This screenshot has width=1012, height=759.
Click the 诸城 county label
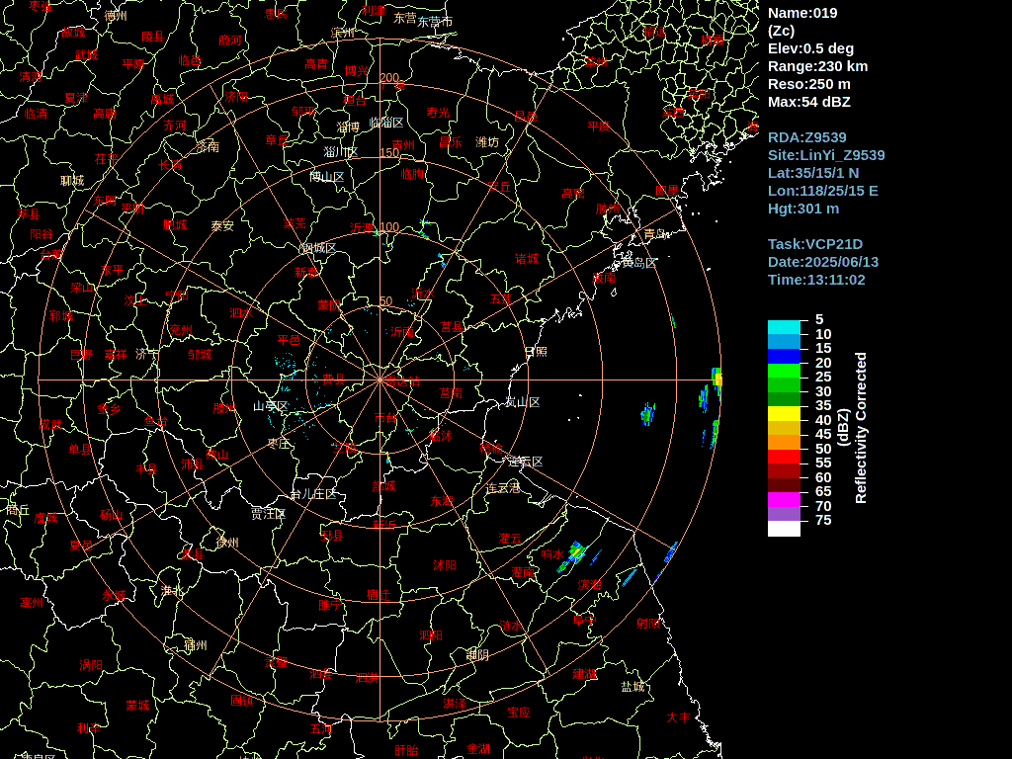pos(527,259)
